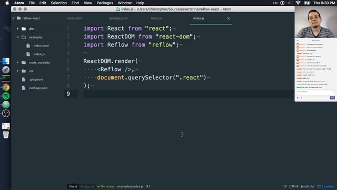The width and height of the screenshot is (337, 190).
Task: Select src in the tree view
Action: (32, 71)
